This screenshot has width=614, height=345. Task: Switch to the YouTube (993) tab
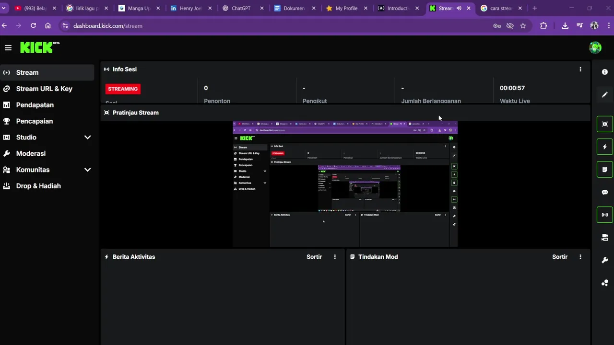pyautogui.click(x=35, y=8)
